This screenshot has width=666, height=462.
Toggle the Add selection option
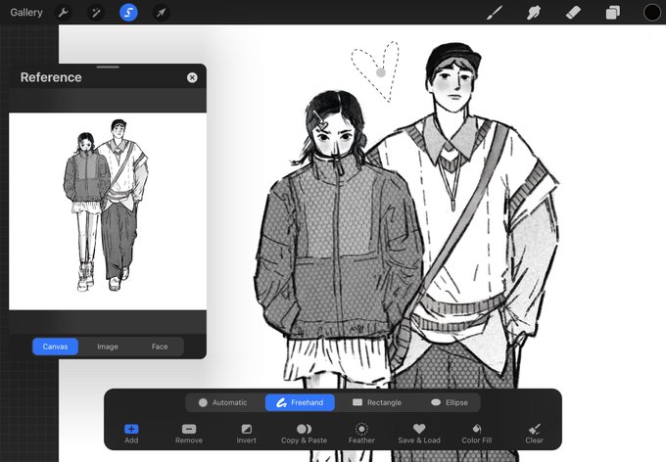coord(131,434)
